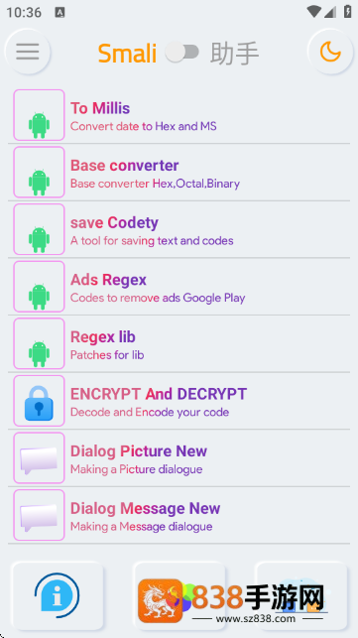Open Dialog Message New item

pyautogui.click(x=179, y=515)
